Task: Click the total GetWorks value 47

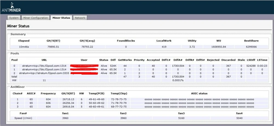Action: 125,76
